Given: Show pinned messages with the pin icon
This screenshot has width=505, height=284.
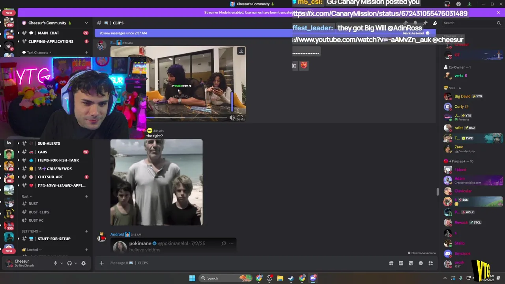Looking at the screenshot, I should (x=425, y=23).
